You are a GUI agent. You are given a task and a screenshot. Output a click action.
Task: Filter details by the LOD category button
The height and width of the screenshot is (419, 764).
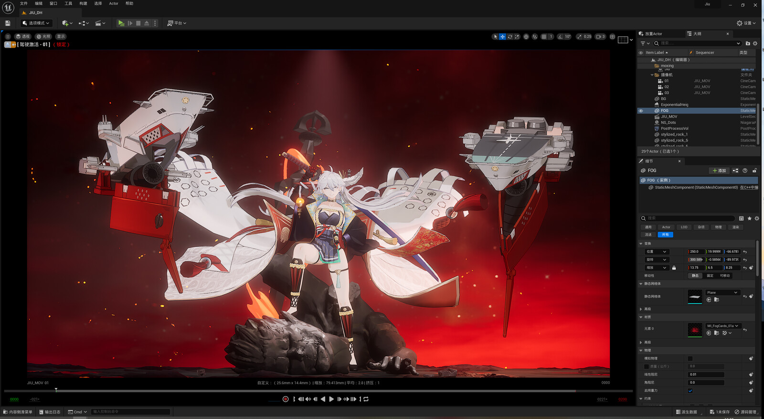[x=684, y=227]
